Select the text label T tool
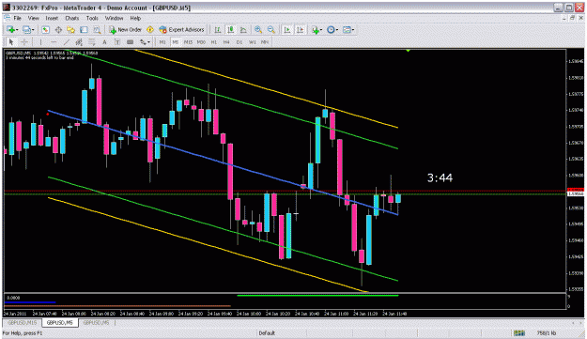587x339 pixels. click(117, 42)
